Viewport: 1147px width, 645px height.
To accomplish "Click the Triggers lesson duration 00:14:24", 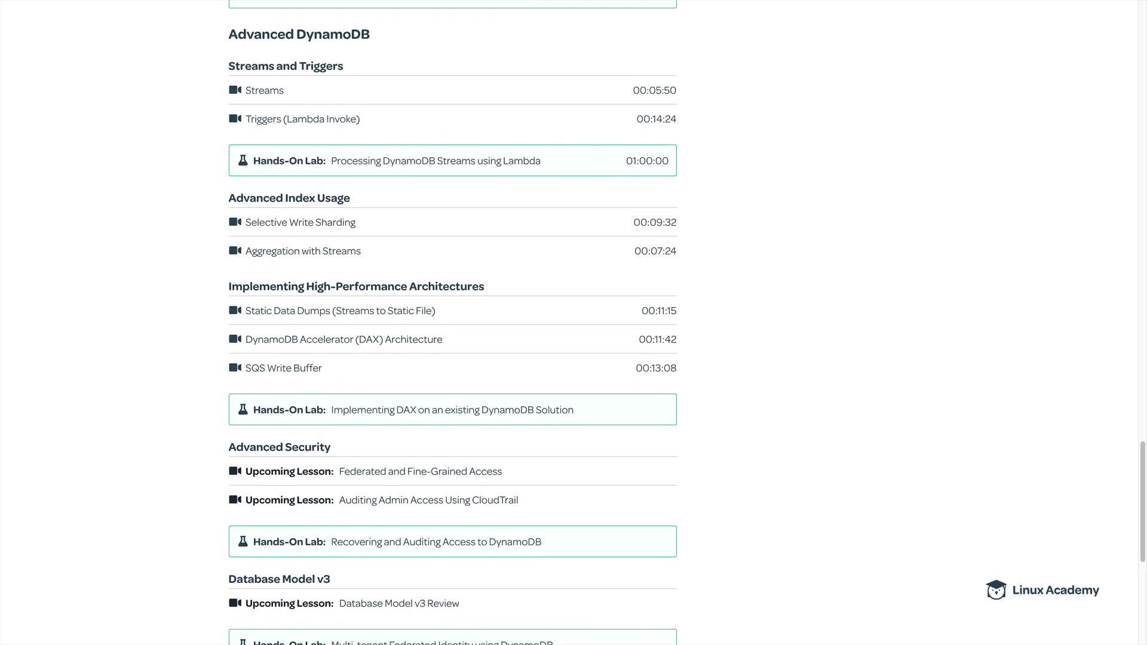I will (x=656, y=119).
